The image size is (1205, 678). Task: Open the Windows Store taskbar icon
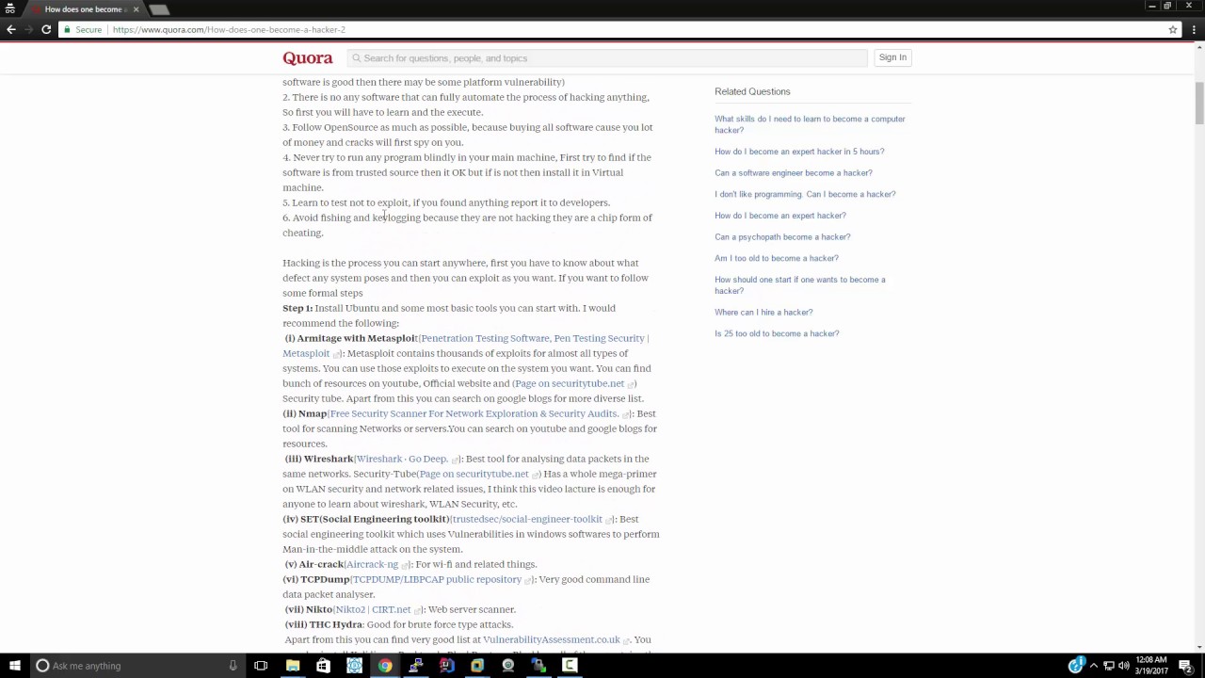pos(323,666)
